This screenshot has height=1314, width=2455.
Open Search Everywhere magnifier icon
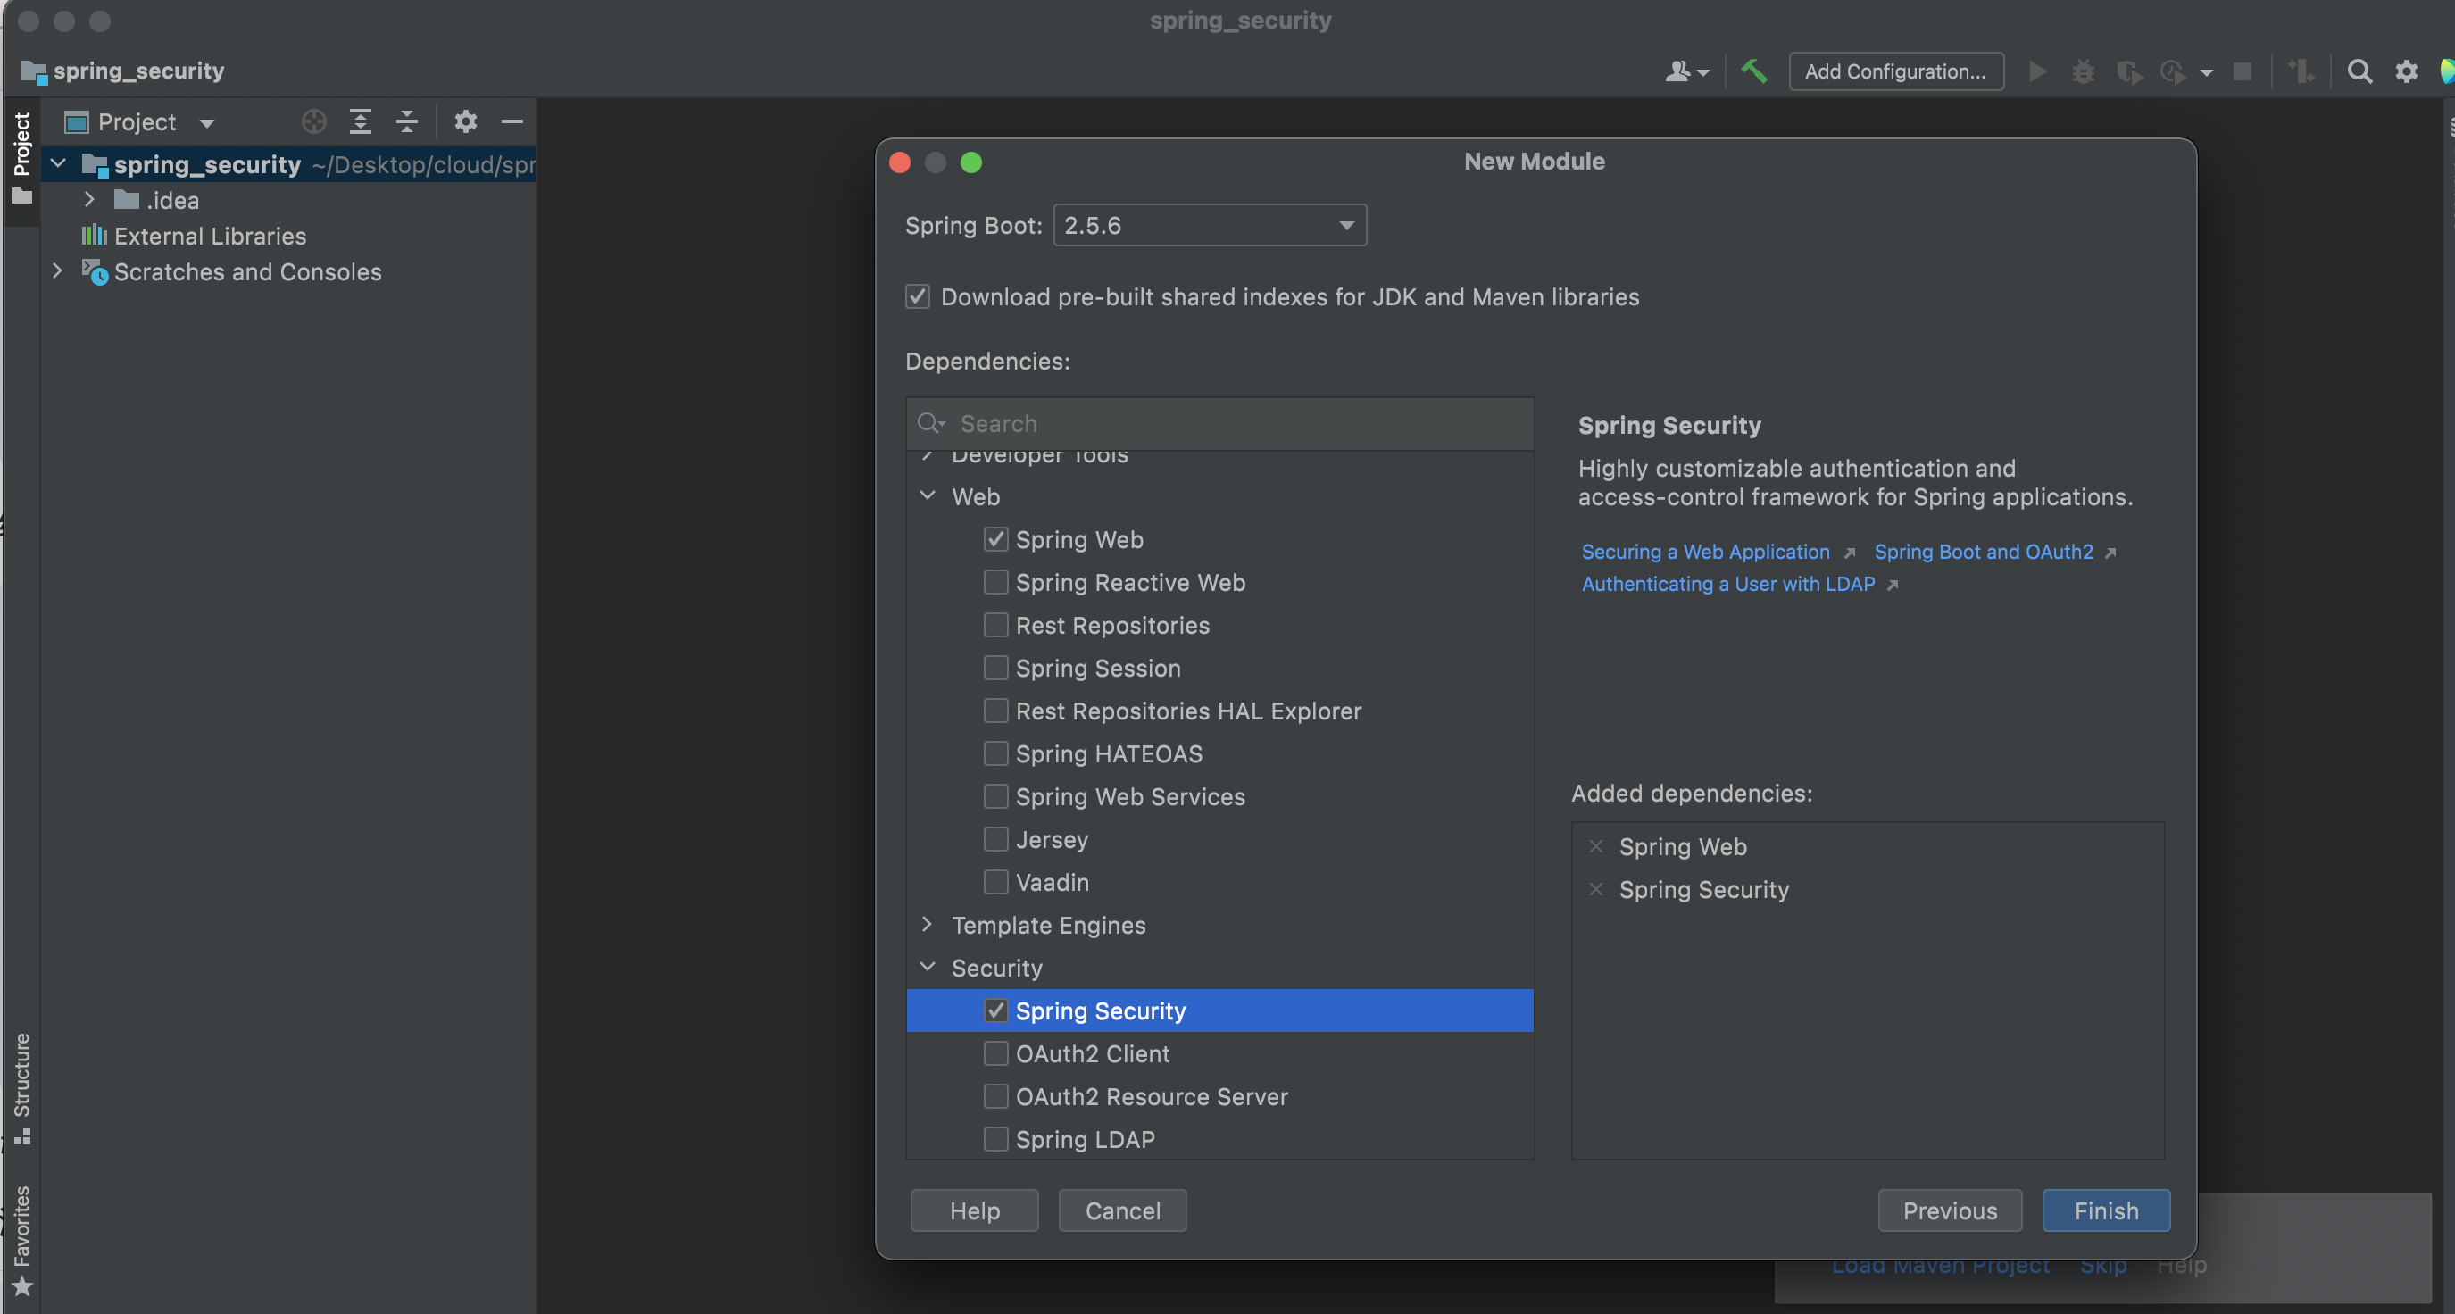click(x=2359, y=71)
